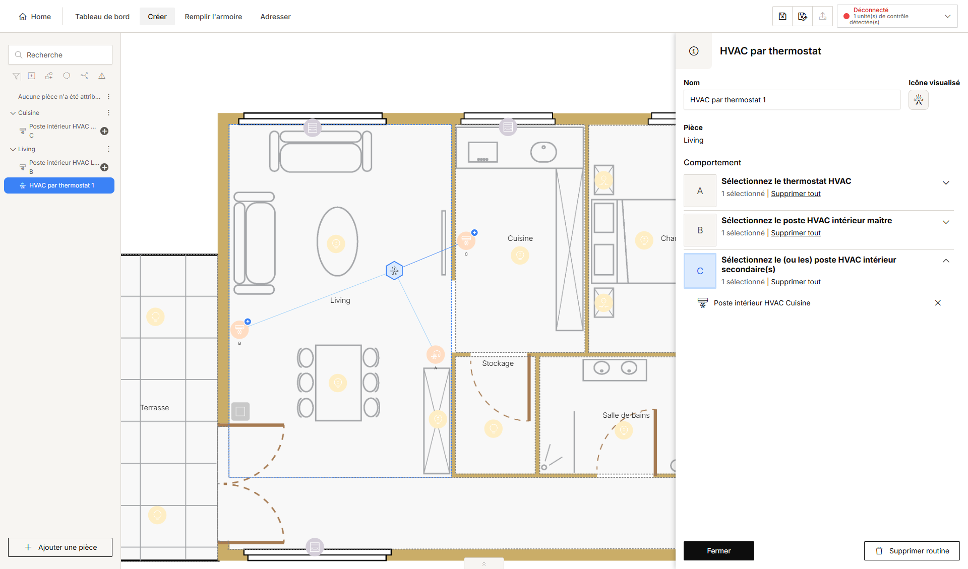Click Ajouter une pièce button
968x569 pixels.
[60, 547]
